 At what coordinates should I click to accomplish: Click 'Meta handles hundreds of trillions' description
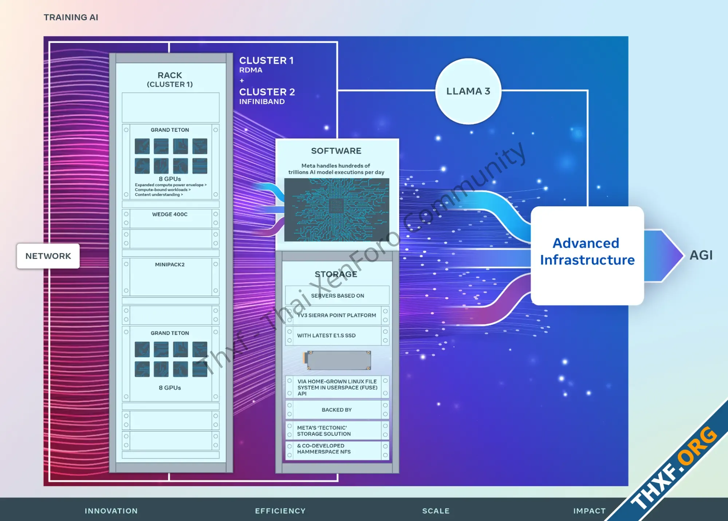(336, 169)
